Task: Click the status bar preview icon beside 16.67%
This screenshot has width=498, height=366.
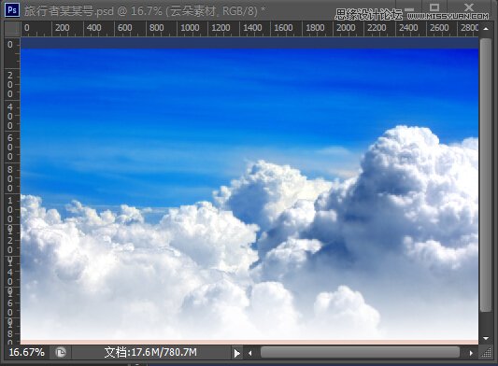Action: pos(61,353)
